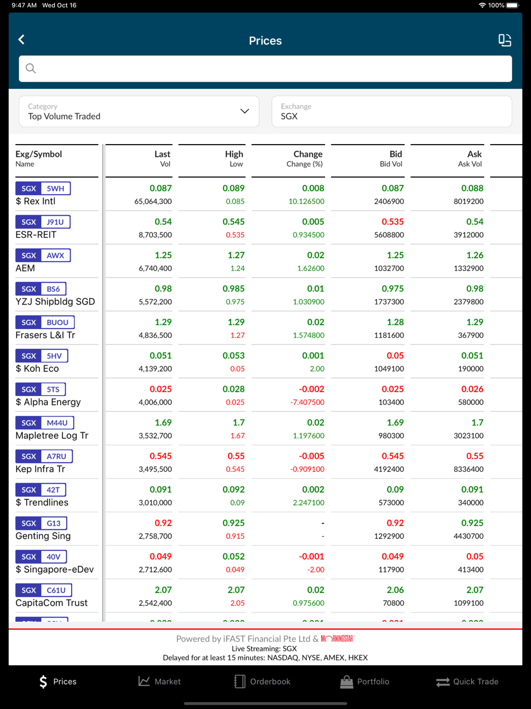The width and height of the screenshot is (531, 709).
Task: Click Wi-Fi icon in status bar
Action: point(482,5)
